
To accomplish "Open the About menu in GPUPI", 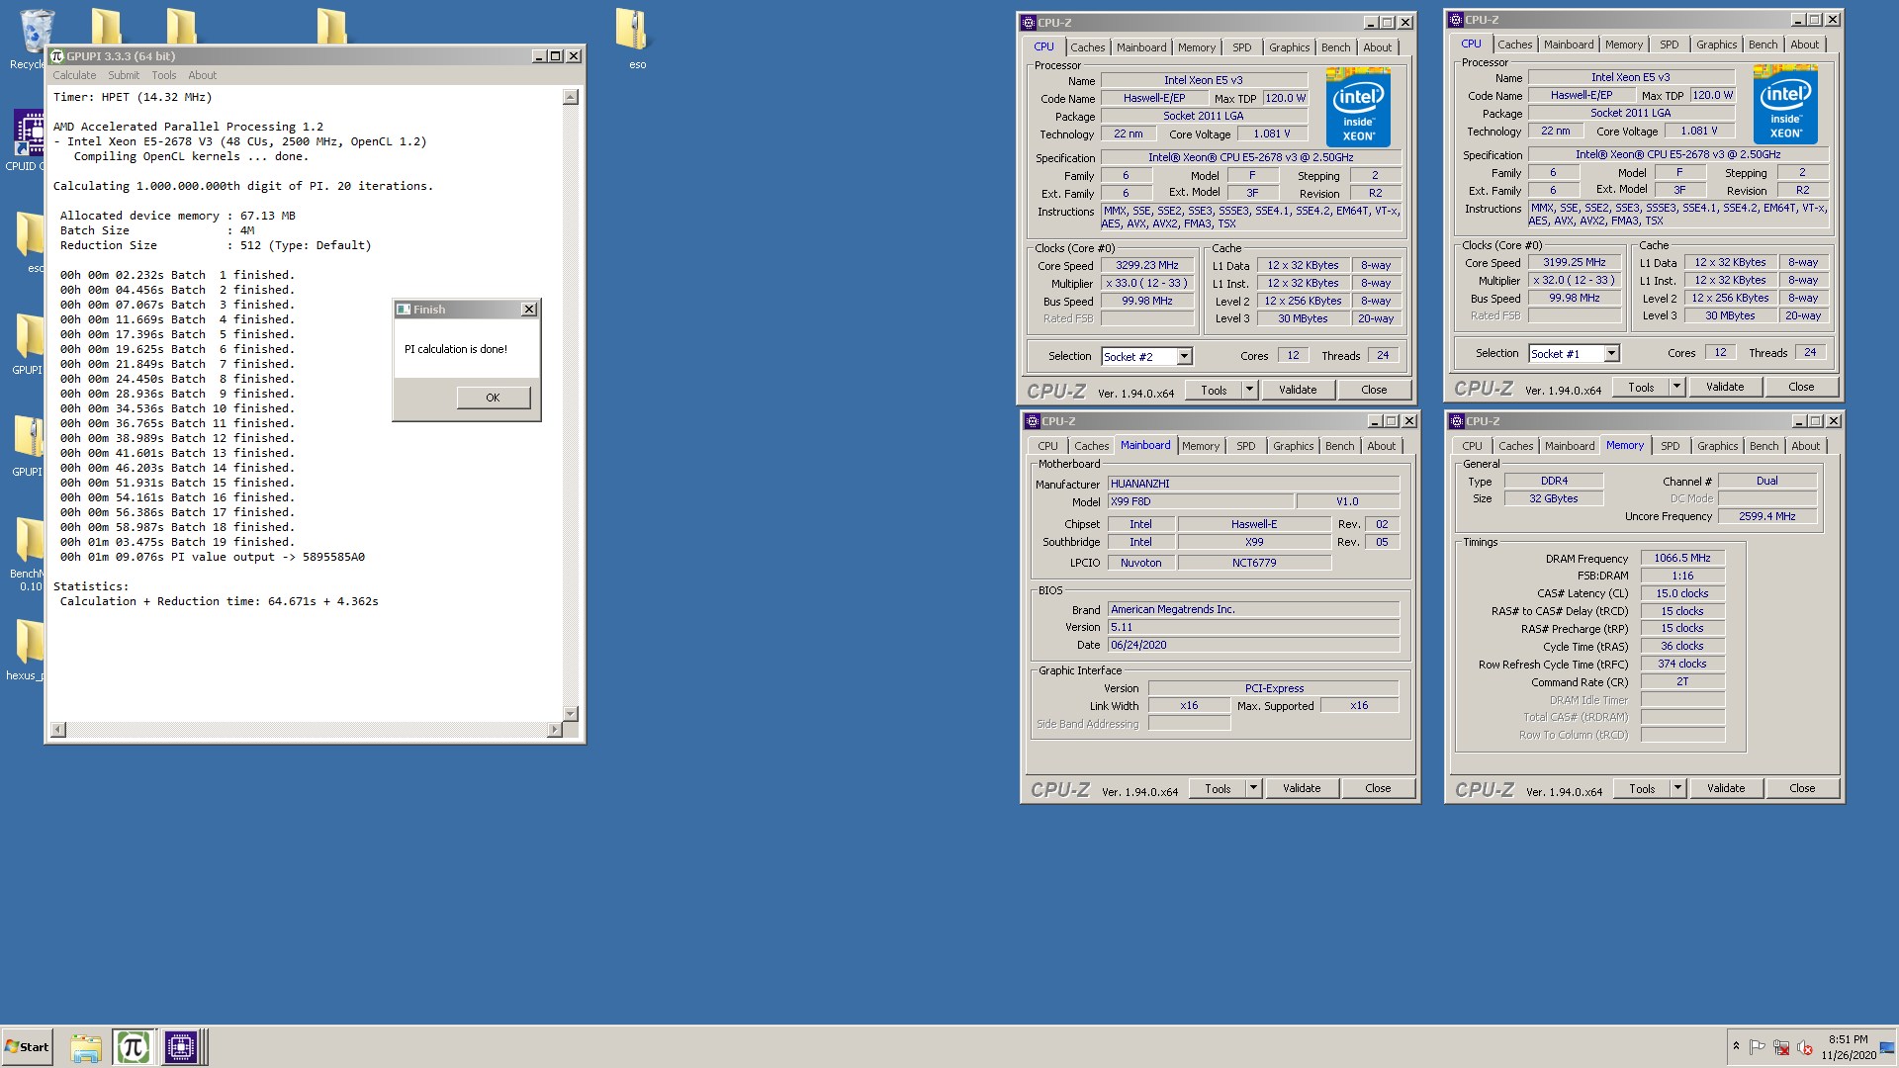I will tap(203, 75).
